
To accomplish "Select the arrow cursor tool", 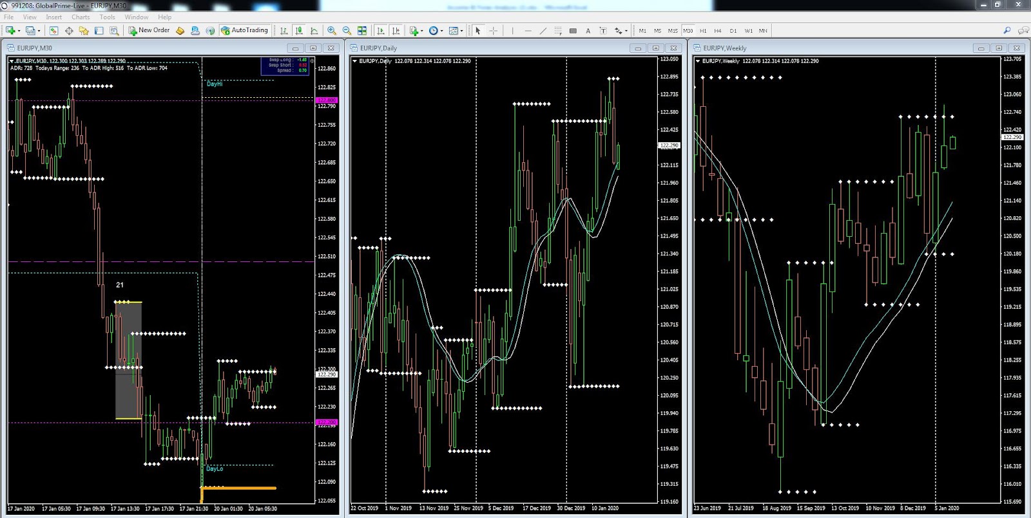I will [478, 30].
